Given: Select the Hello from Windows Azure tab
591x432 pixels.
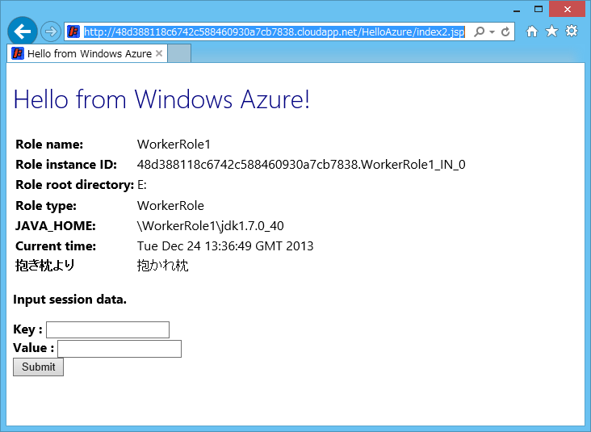Looking at the screenshot, I should [87, 53].
